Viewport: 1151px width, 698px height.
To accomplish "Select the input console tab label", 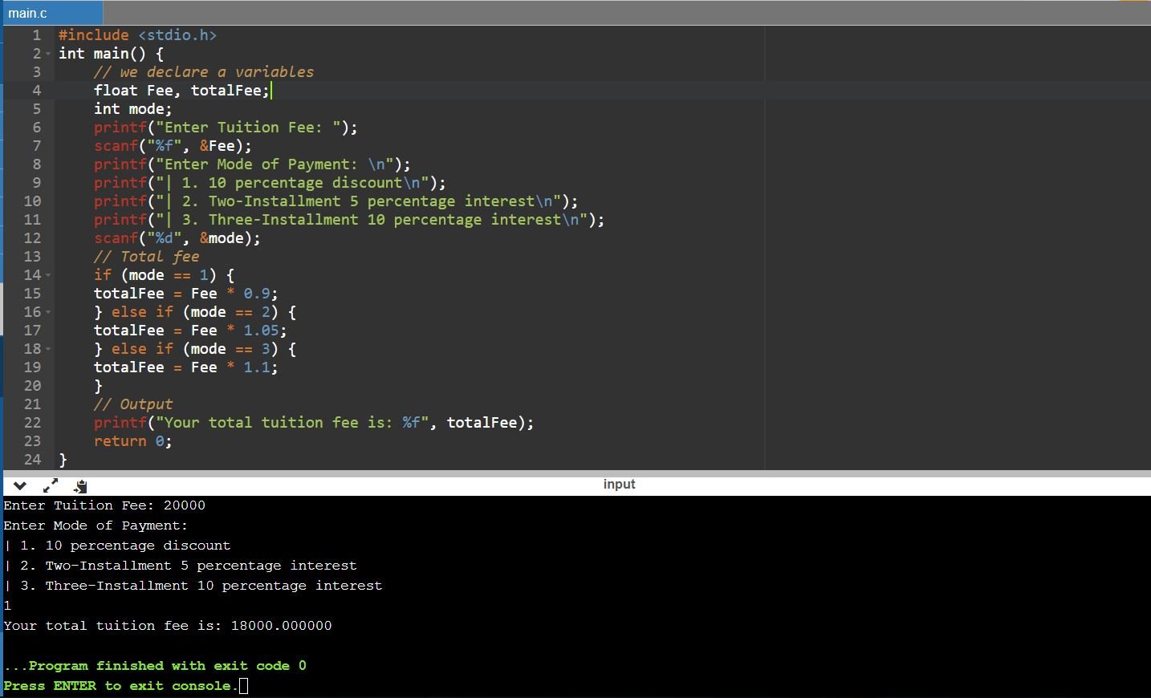I will (619, 484).
